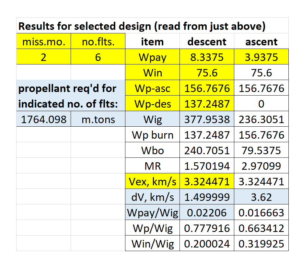302x265 pixels.
Task: Select the miss.mo. value cell containing 2
Action: [44, 57]
